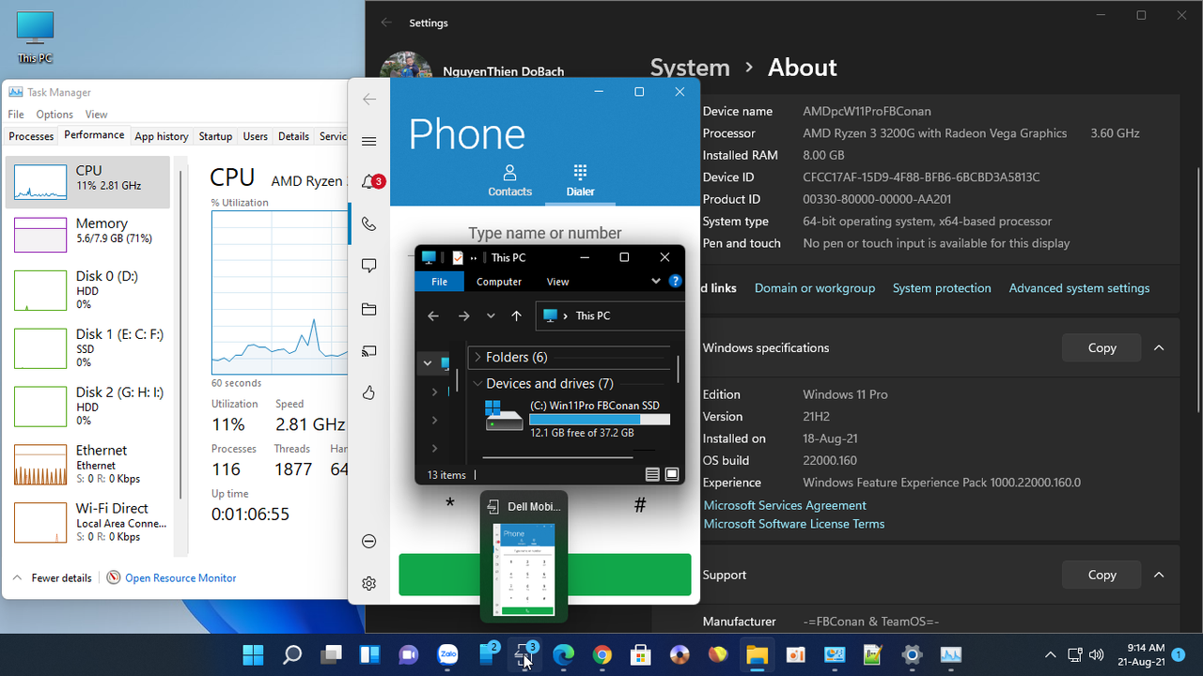Copy the Windows specifications info
Image resolution: width=1203 pixels, height=676 pixels.
[1101, 347]
